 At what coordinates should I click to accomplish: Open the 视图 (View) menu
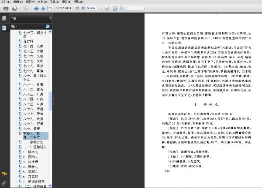30,2
